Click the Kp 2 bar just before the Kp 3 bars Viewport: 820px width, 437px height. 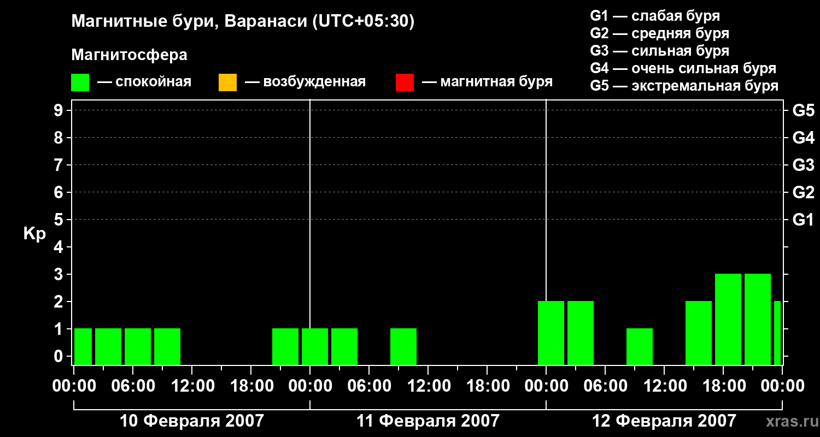(699, 333)
